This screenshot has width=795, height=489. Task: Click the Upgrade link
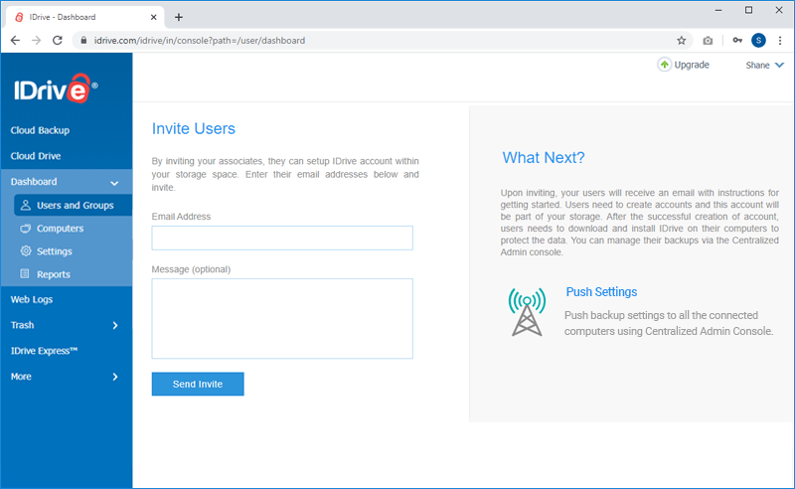coord(692,65)
